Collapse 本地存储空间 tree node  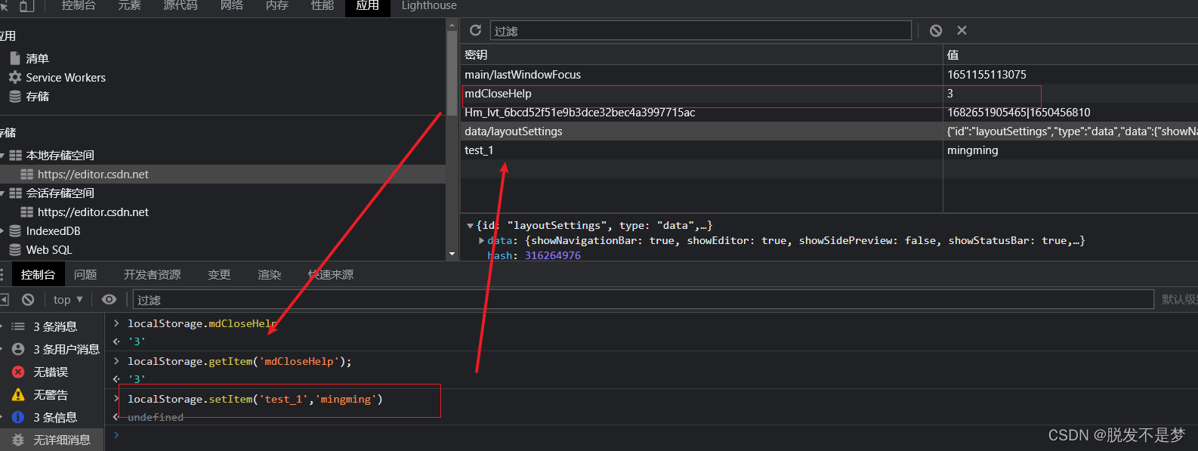[x=2, y=155]
